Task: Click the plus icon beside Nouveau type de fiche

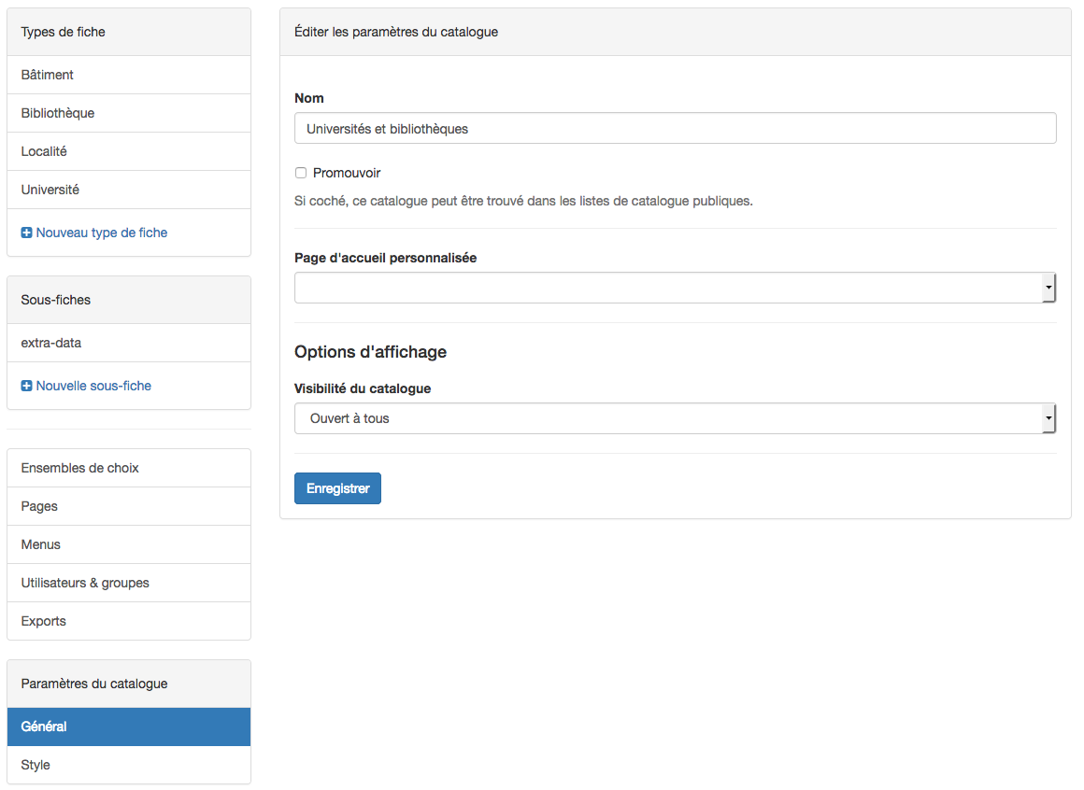Action: pyautogui.click(x=27, y=233)
